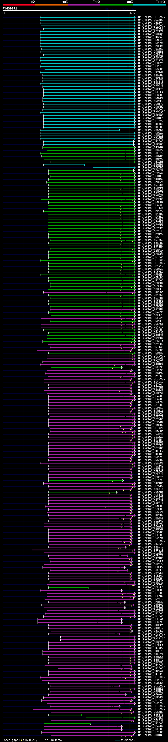This screenshot has width=168, height=742.
Task: Click hit label UniRef100_P29463
Action: 151,58
